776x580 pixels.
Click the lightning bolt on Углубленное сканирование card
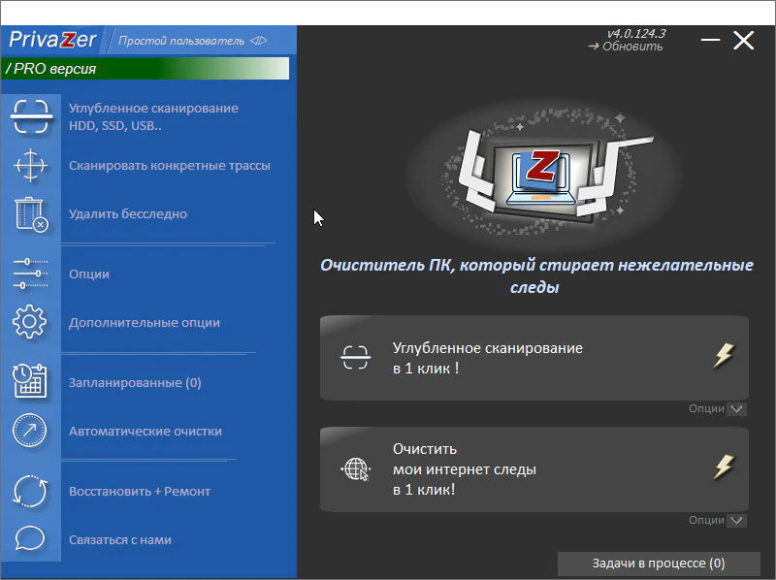point(724,355)
